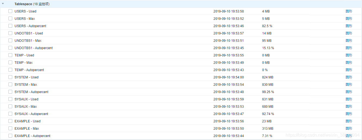362x140 pixels.
Task: Tick the USERS - Max checkbox
Action: (10, 19)
